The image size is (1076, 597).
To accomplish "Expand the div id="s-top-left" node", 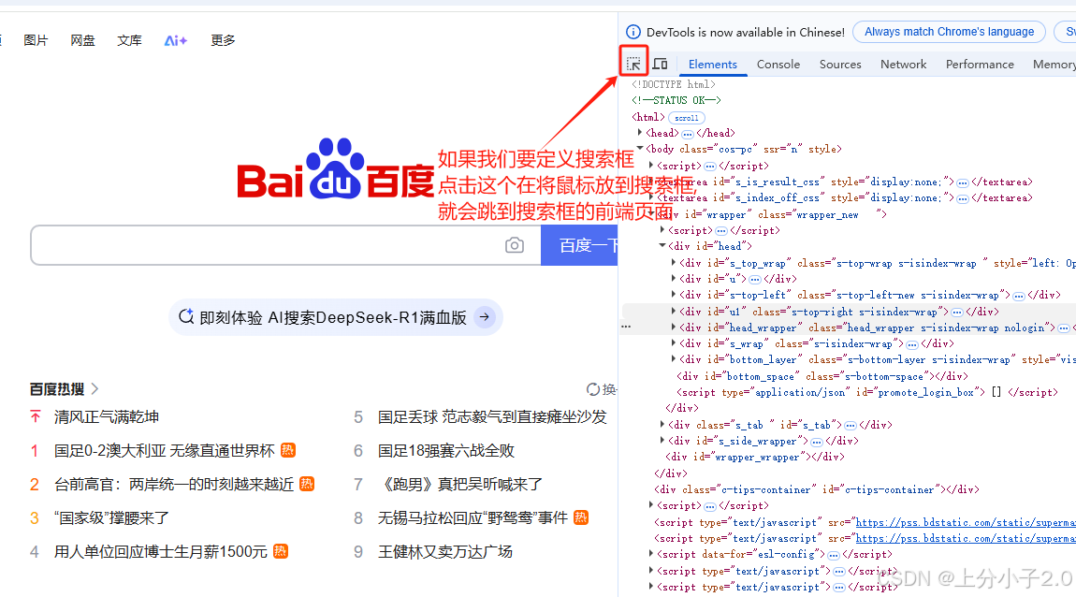I will (673, 295).
